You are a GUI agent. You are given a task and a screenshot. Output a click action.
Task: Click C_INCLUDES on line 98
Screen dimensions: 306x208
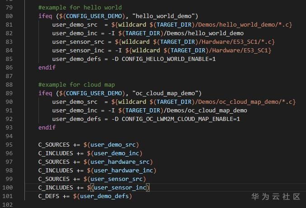click(x=56, y=171)
